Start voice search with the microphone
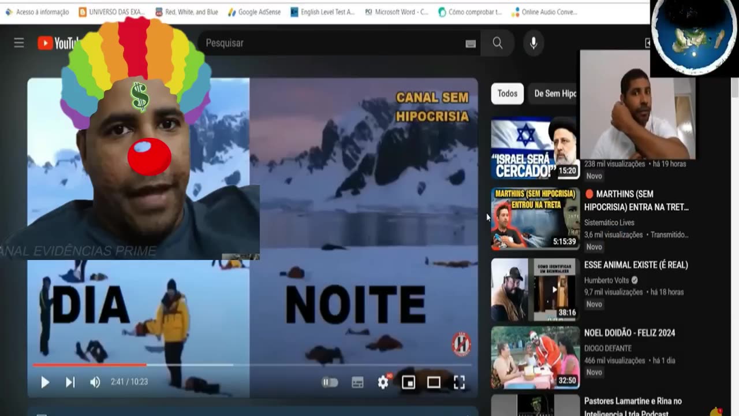 coord(533,43)
